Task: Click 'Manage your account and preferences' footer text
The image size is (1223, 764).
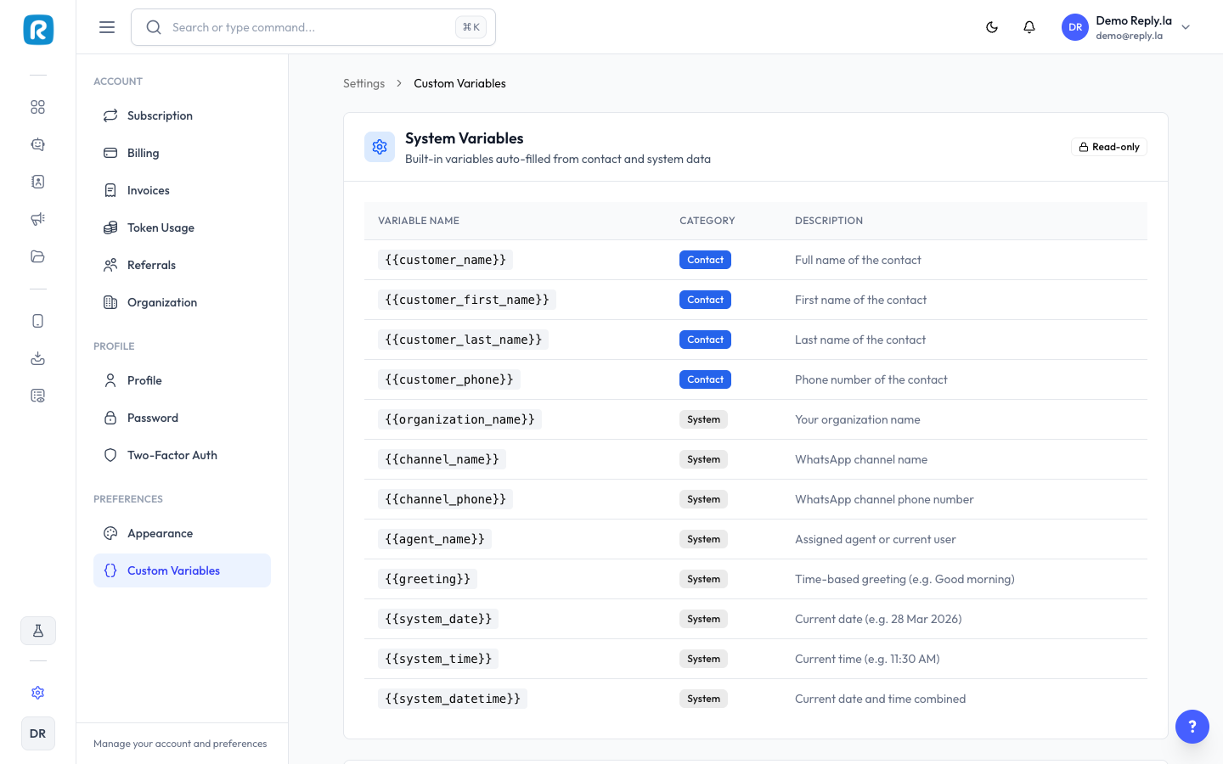Action: click(180, 744)
